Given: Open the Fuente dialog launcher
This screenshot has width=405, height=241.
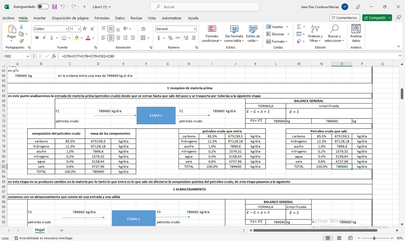Looking at the screenshot, I should click(x=95, y=47).
